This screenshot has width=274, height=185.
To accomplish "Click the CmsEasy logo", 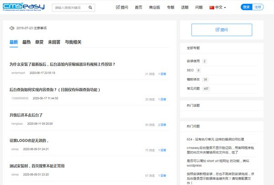I will [24, 8].
